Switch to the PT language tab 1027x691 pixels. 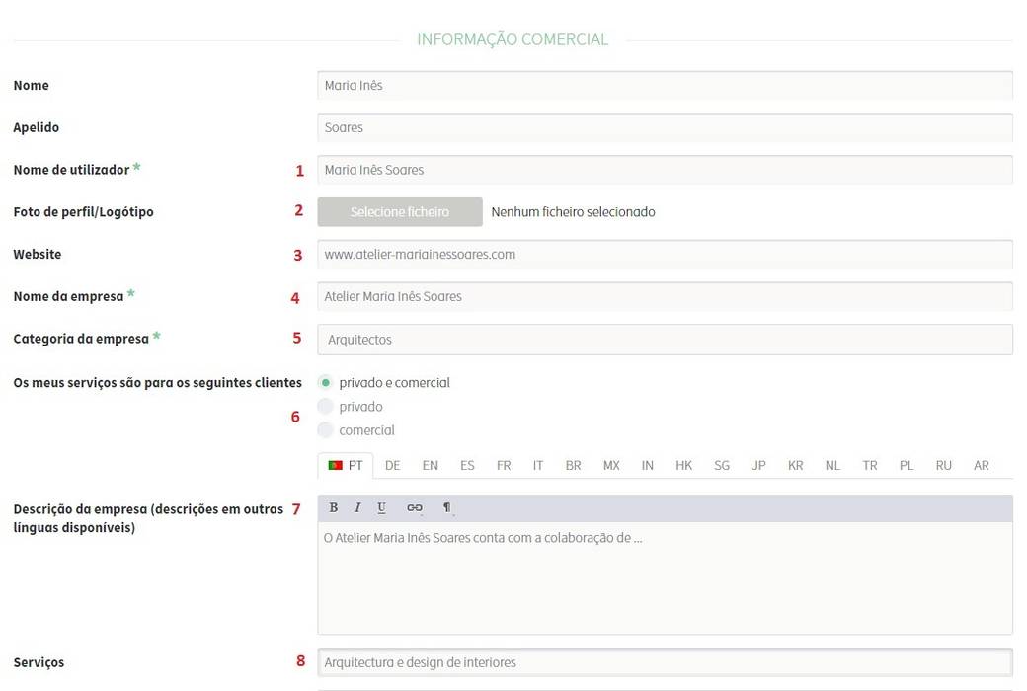click(x=346, y=465)
